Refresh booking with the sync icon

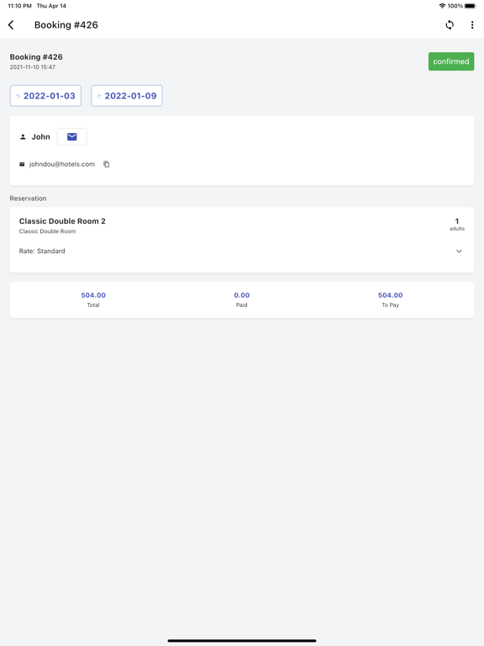(450, 25)
